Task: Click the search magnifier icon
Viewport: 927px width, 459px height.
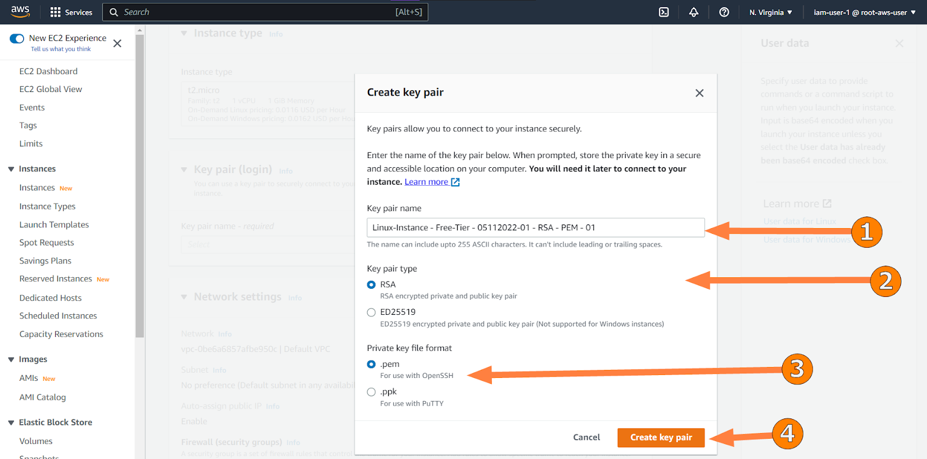Action: (x=114, y=12)
